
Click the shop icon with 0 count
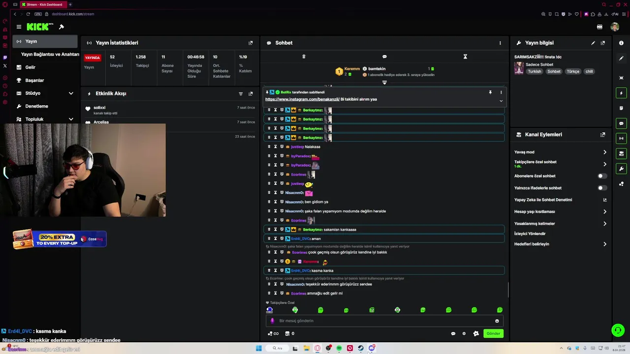pos(290,333)
